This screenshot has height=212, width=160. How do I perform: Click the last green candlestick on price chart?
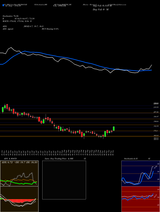pos(114,129)
